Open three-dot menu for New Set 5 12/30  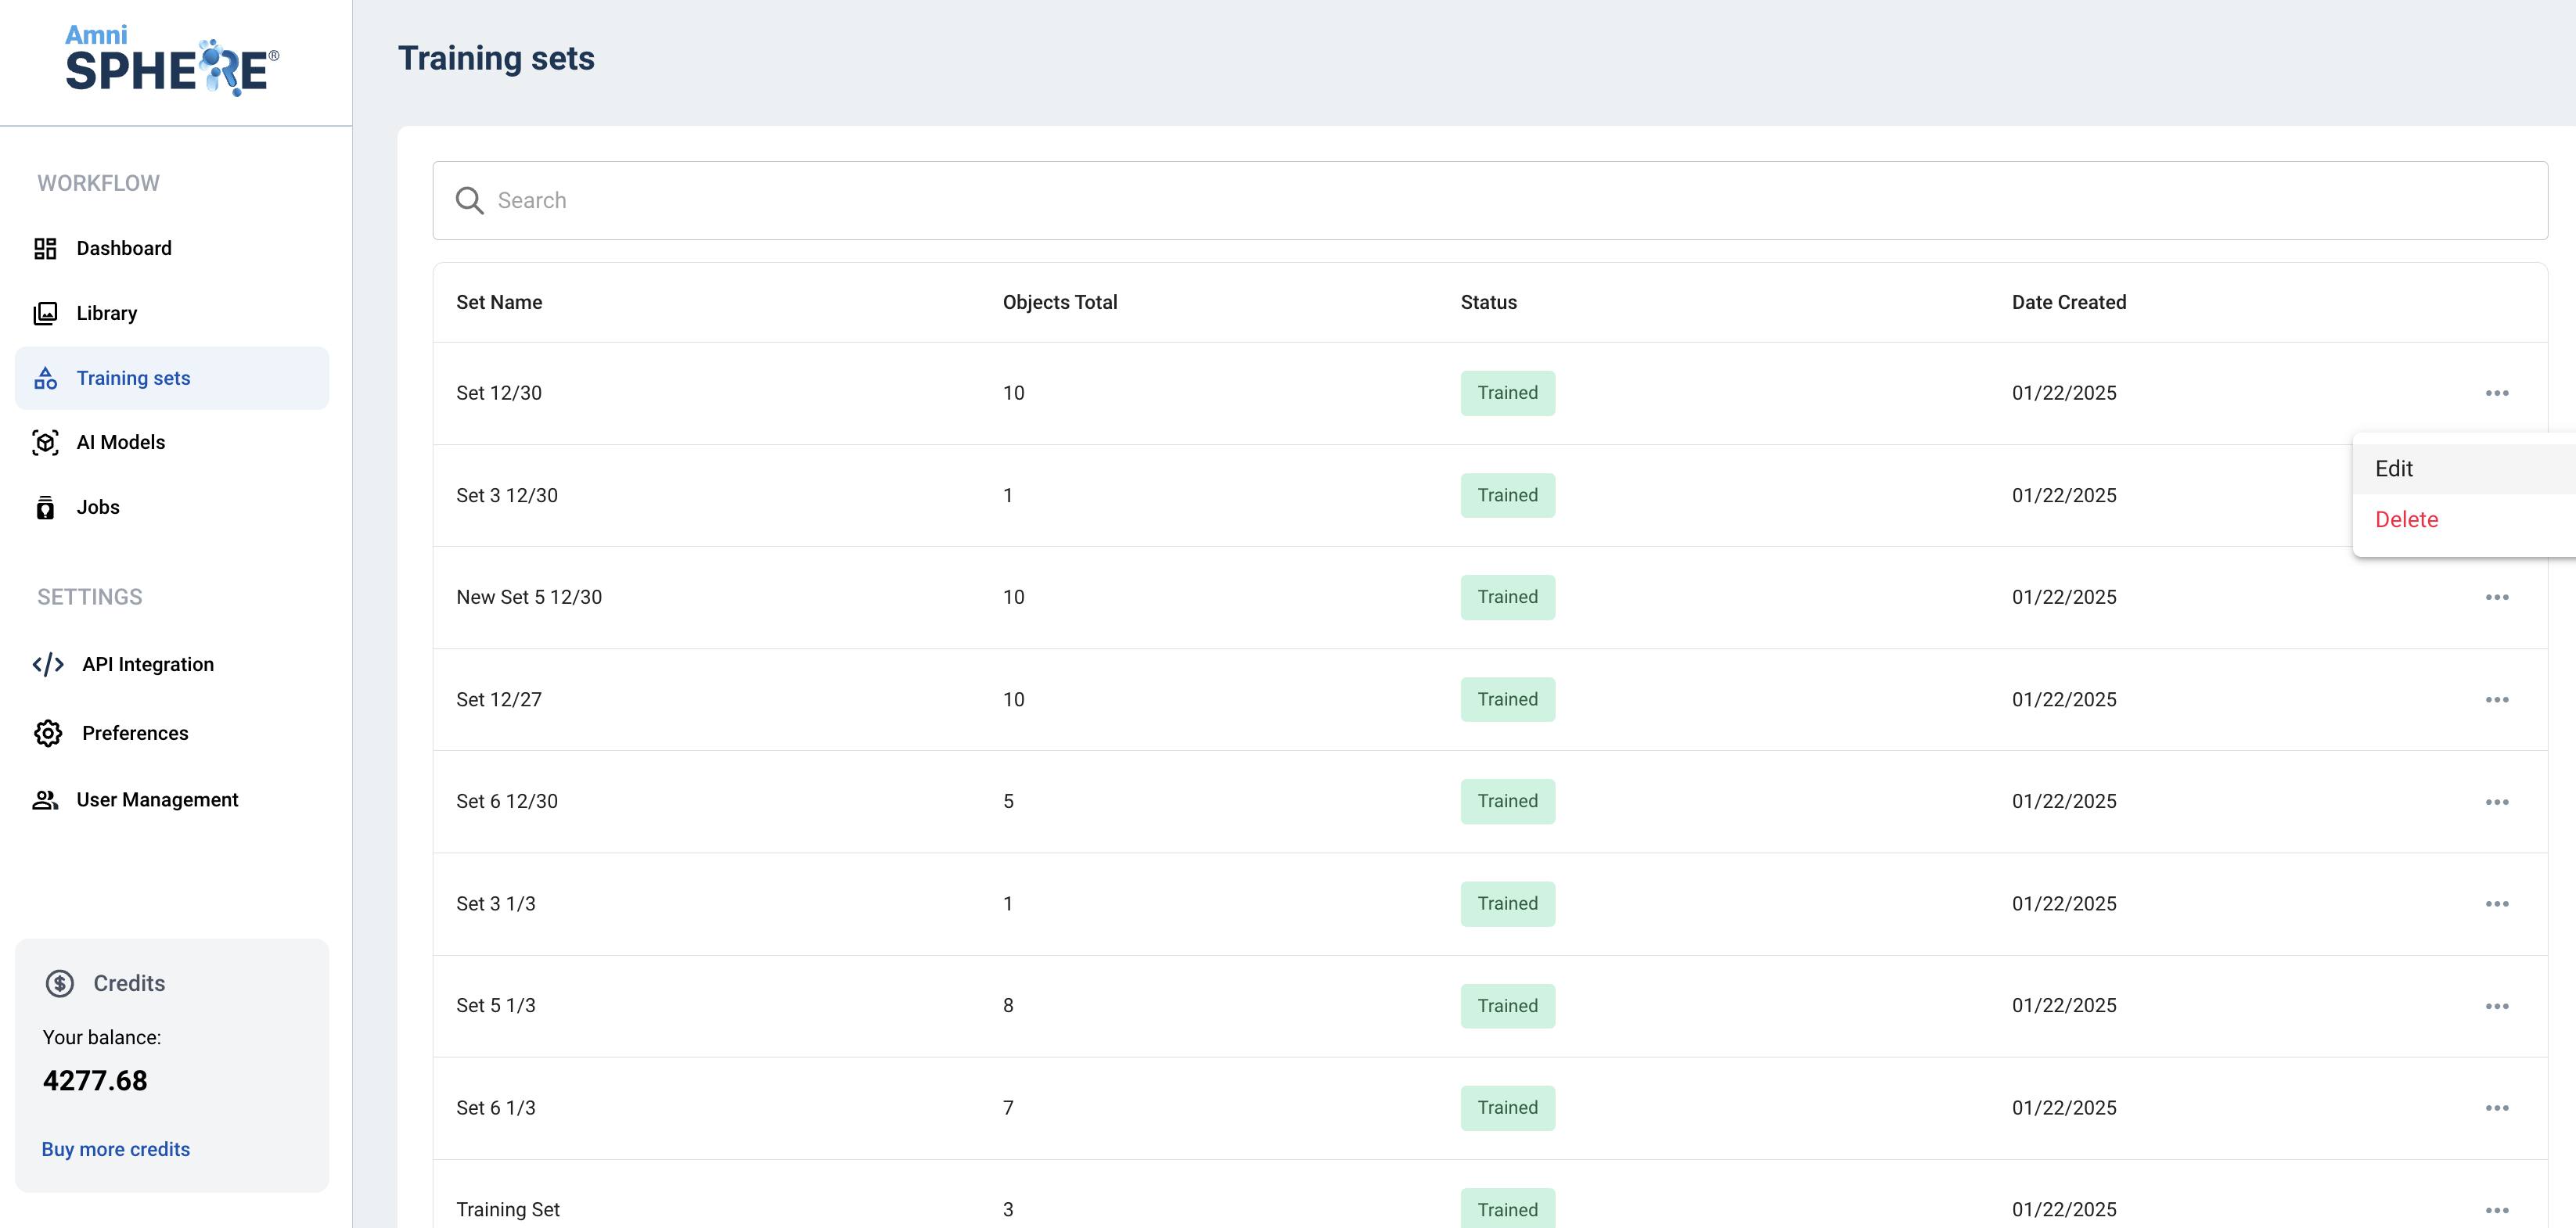coord(2496,598)
